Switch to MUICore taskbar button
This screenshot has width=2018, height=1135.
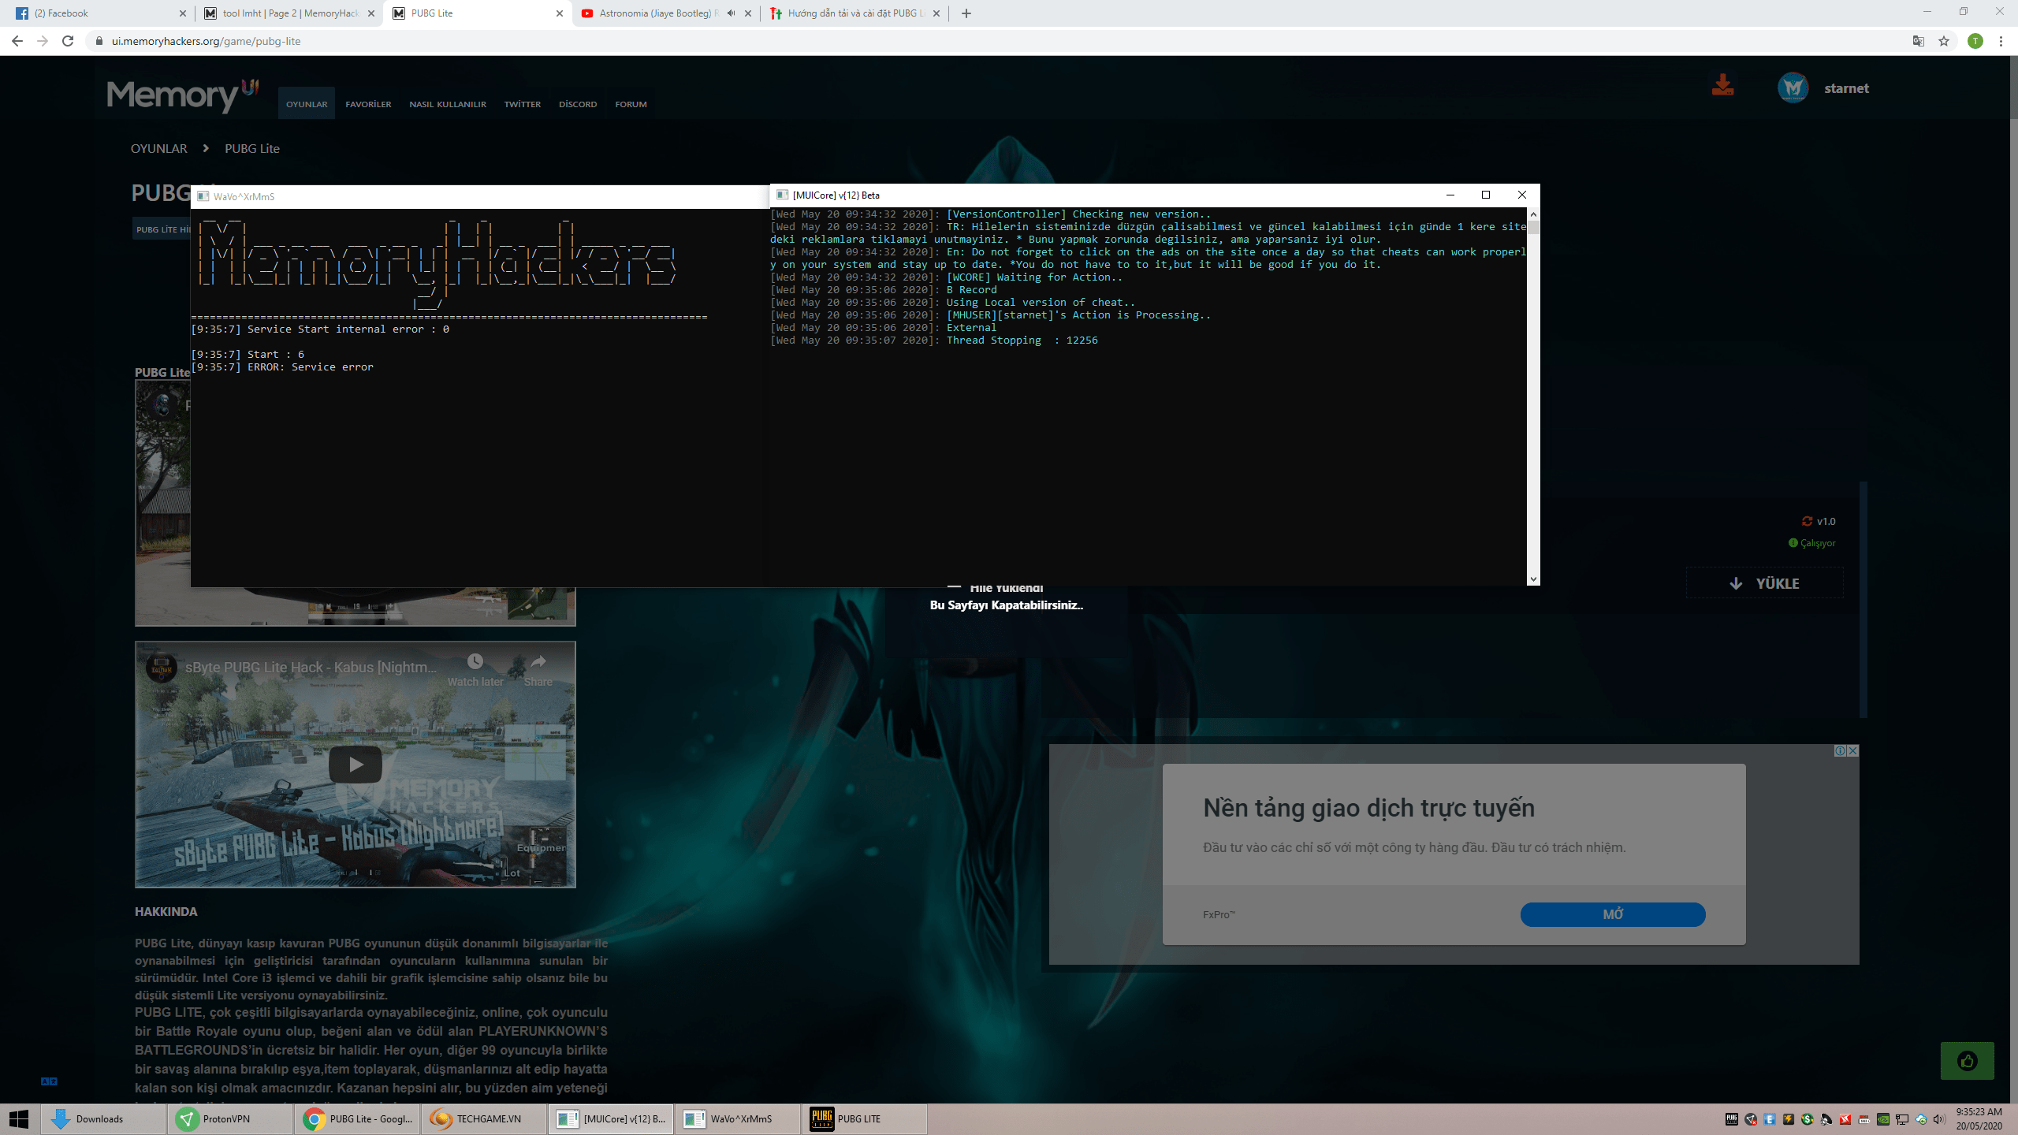click(611, 1118)
